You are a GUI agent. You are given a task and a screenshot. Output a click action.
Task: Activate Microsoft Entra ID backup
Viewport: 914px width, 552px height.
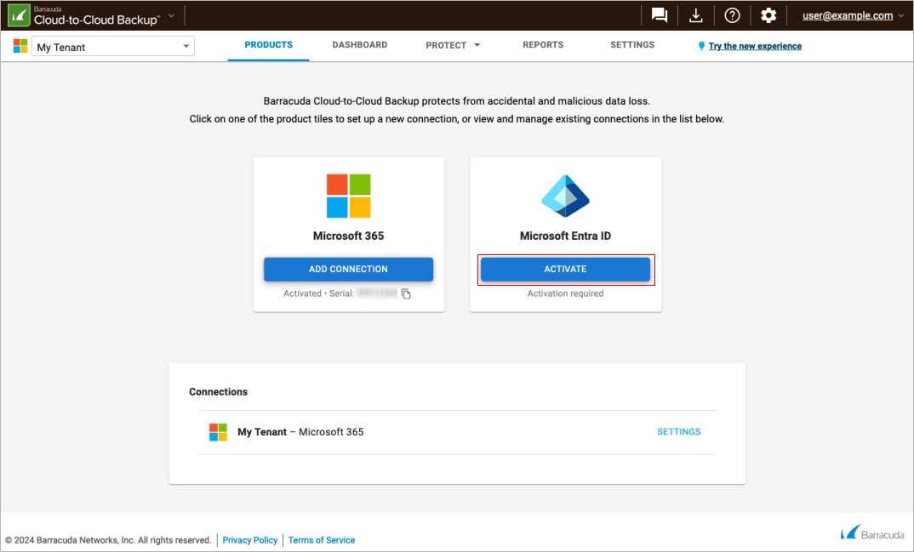click(565, 269)
